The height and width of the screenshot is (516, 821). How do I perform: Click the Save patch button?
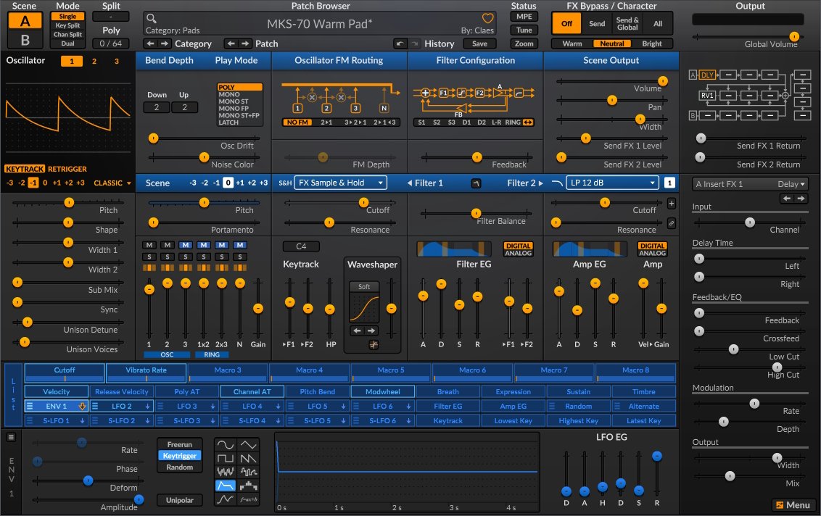coord(479,43)
